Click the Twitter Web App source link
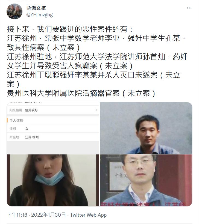This screenshot has height=224, width=199. click(x=88, y=215)
